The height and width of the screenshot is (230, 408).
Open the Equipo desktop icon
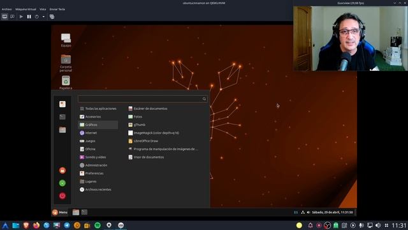pyautogui.click(x=66, y=40)
